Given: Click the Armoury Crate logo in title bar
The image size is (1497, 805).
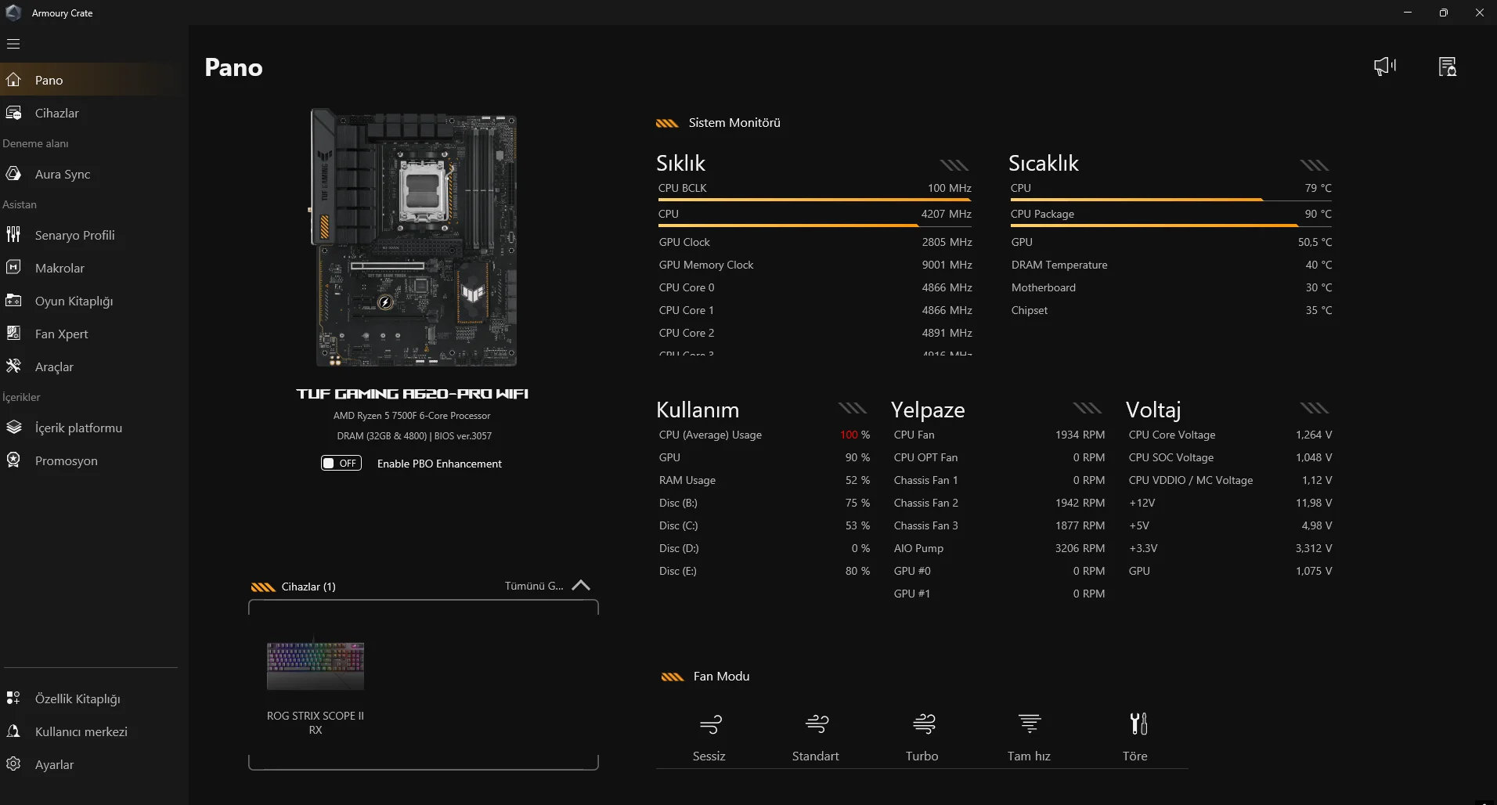Looking at the screenshot, I should (13, 12).
